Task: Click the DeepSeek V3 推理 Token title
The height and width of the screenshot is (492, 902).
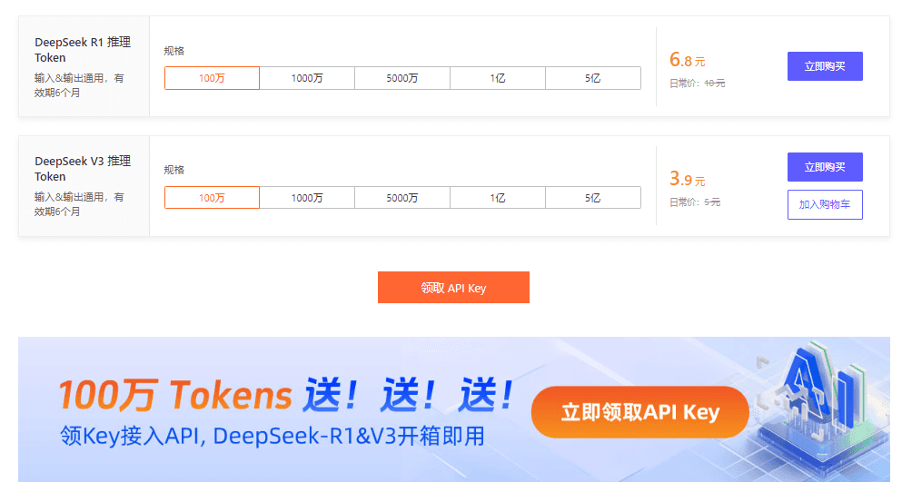Action: coord(83,169)
